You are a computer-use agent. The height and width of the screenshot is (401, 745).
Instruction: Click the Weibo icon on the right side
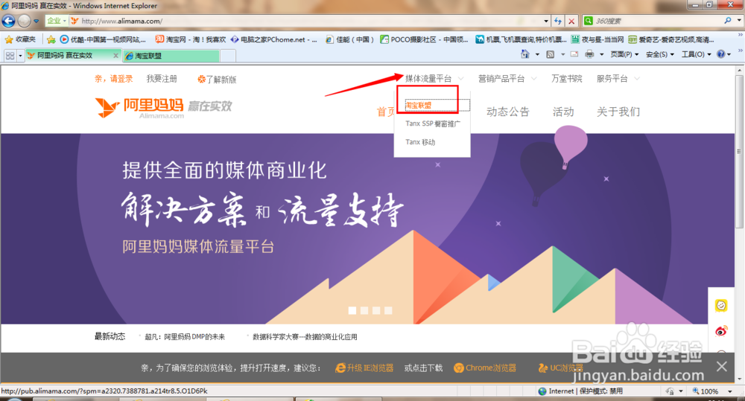[721, 331]
